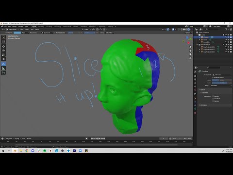This screenshot has height=175, width=233.
Task: Open the Tool tab in Properties editor
Action: point(195,71)
